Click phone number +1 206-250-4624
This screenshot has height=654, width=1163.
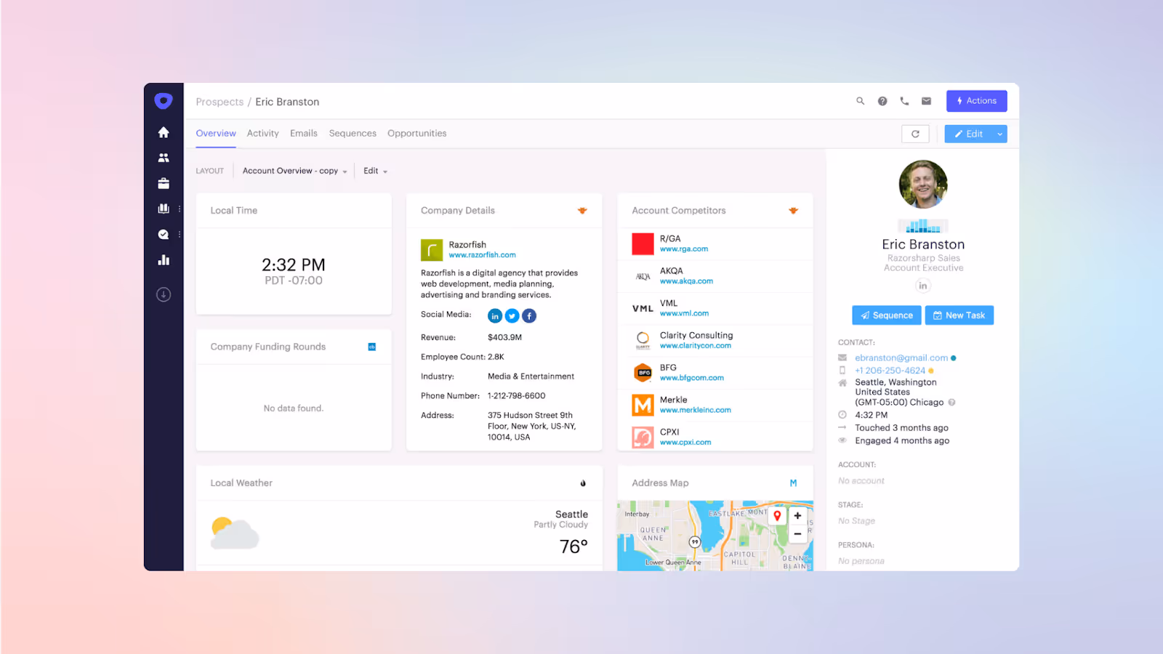click(x=890, y=371)
